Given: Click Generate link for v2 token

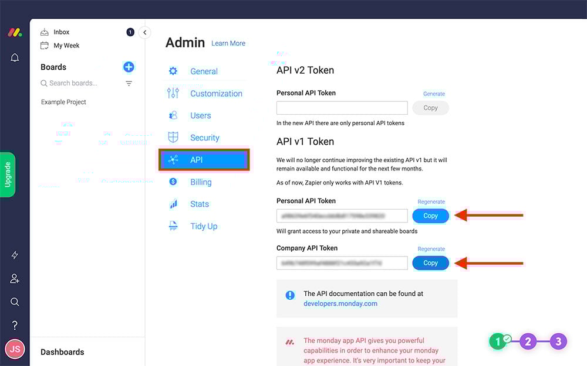Looking at the screenshot, I should point(434,94).
